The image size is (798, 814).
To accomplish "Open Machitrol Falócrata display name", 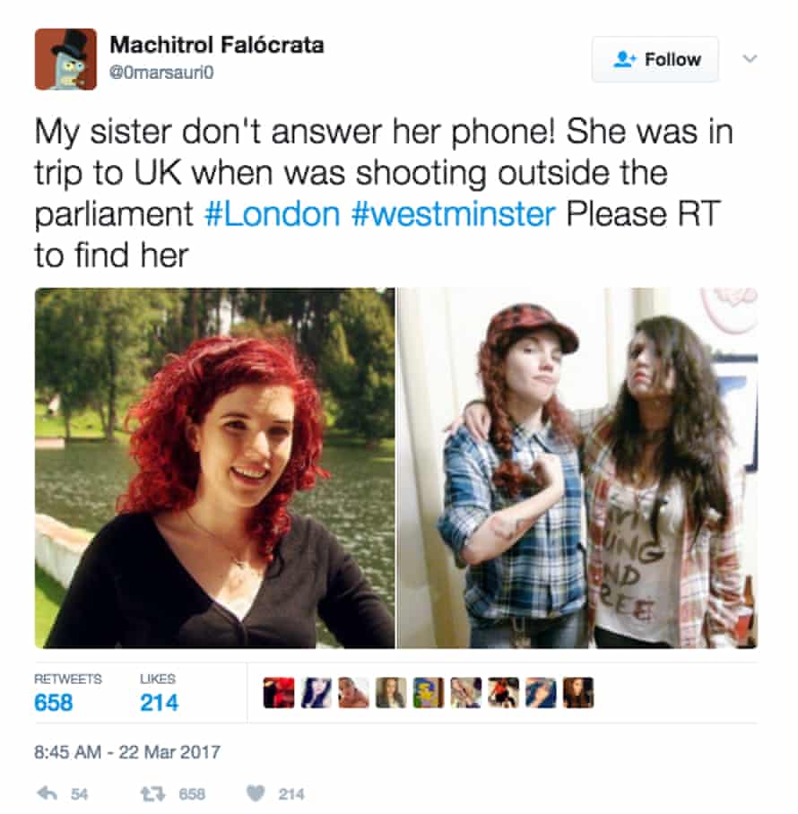I will click(216, 45).
